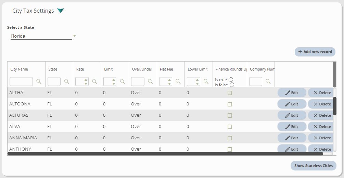Focus the City Name filter input
The image size is (344, 178).
coord(21,81)
